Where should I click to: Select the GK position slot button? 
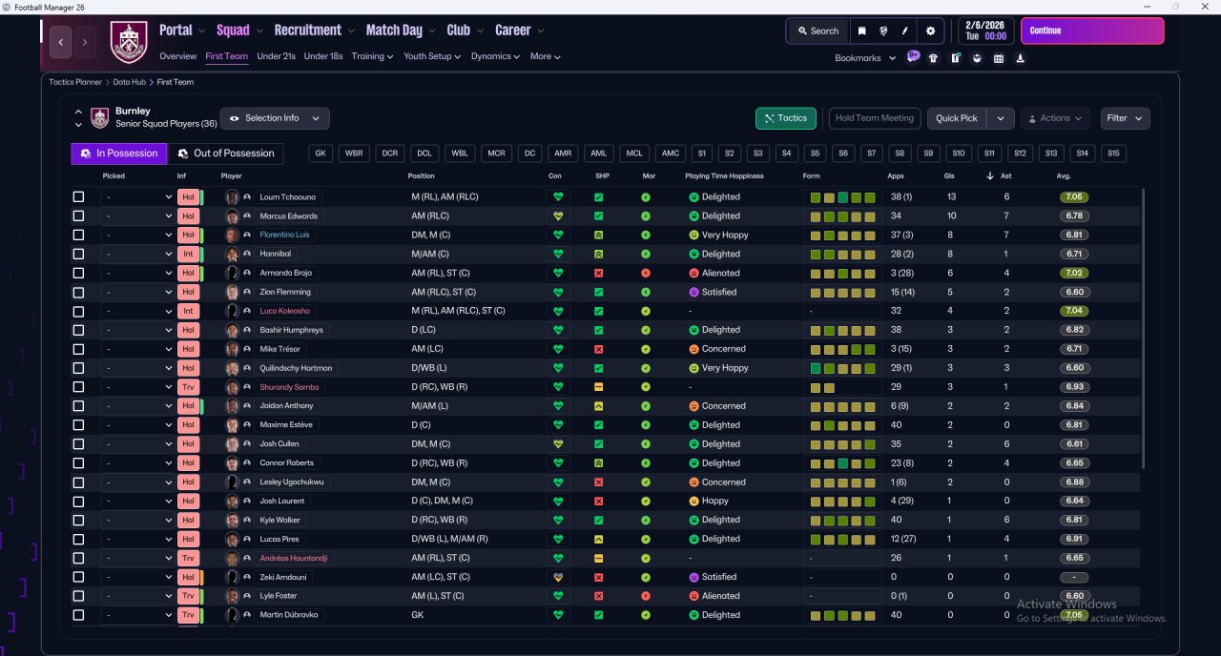[x=321, y=154]
